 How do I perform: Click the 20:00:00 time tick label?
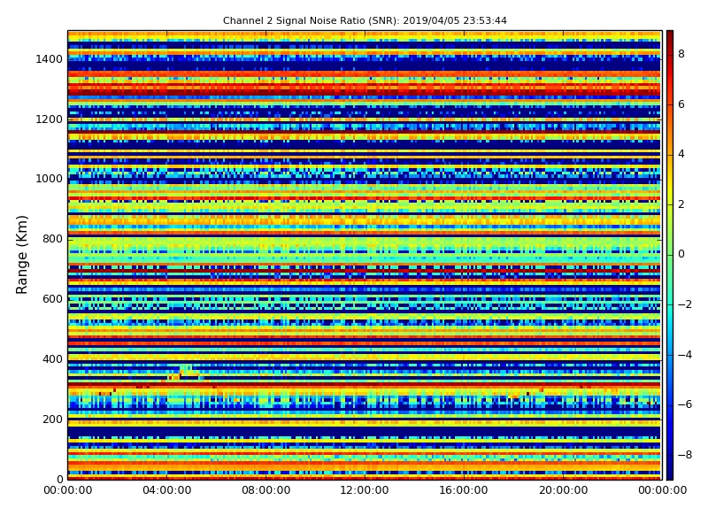563,490
